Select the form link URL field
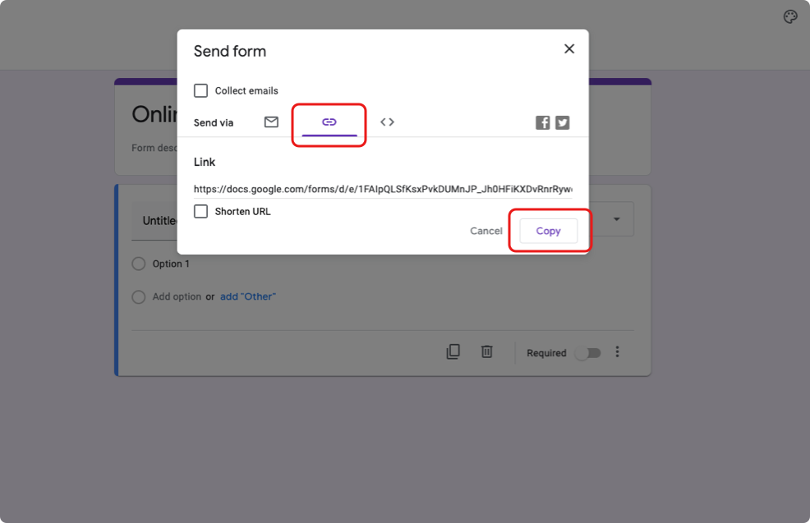Screen dimensions: 810x523 (x=383, y=189)
